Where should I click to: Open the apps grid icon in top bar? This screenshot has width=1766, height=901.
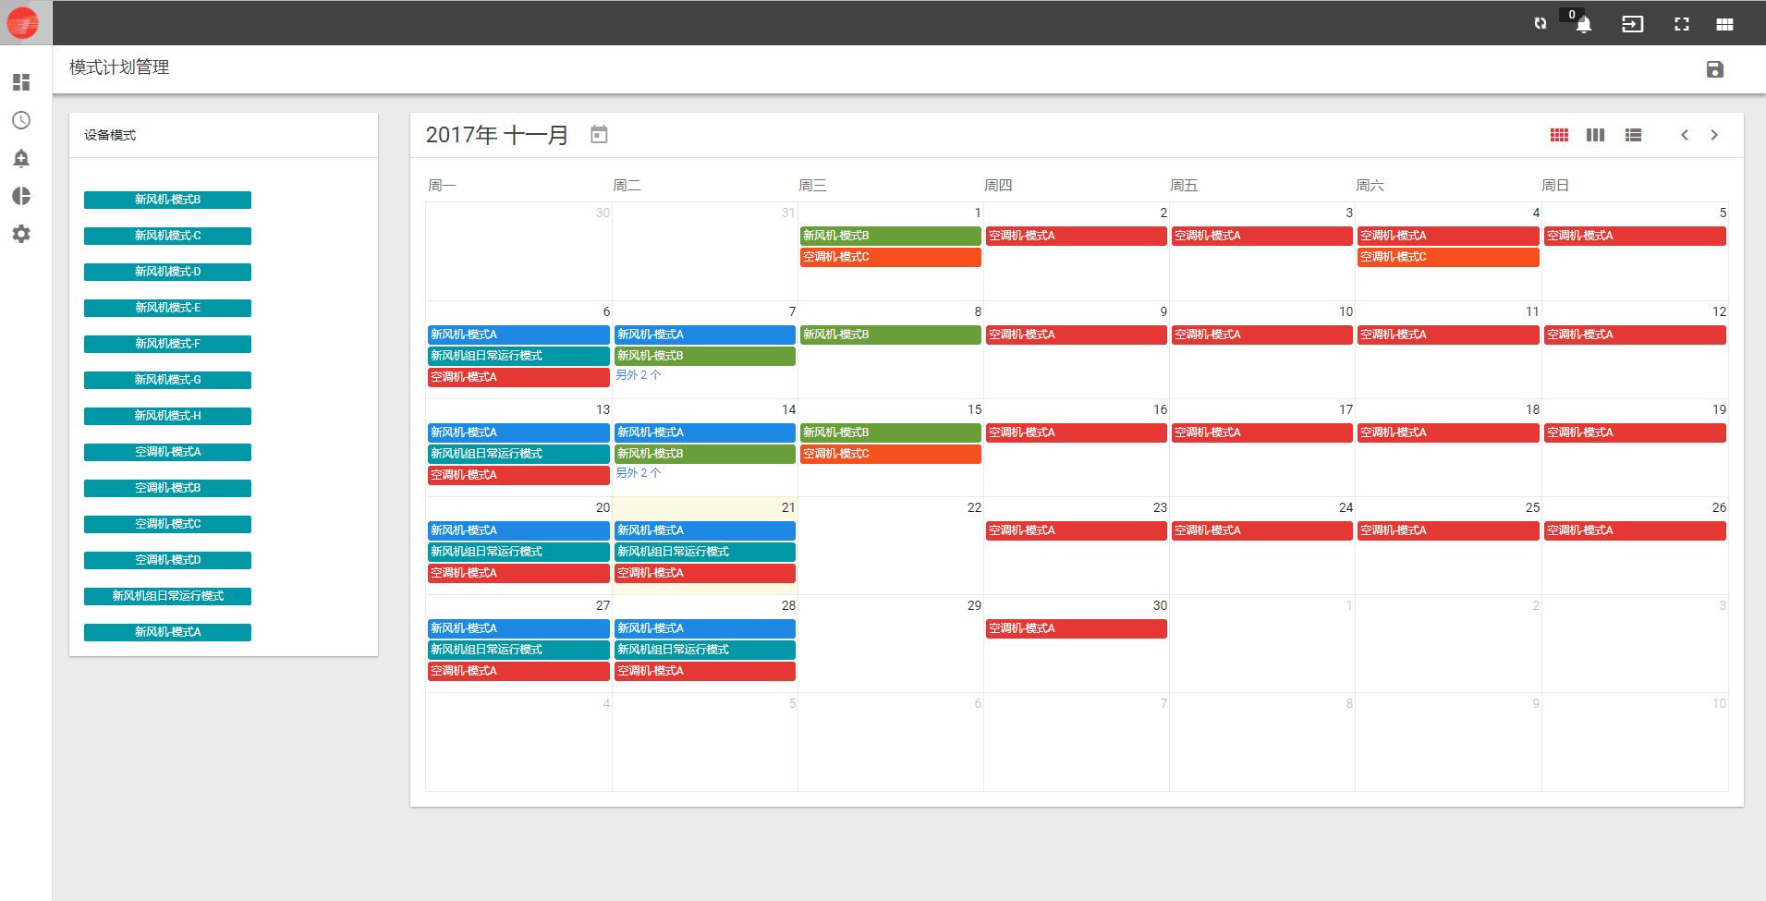point(1724,24)
